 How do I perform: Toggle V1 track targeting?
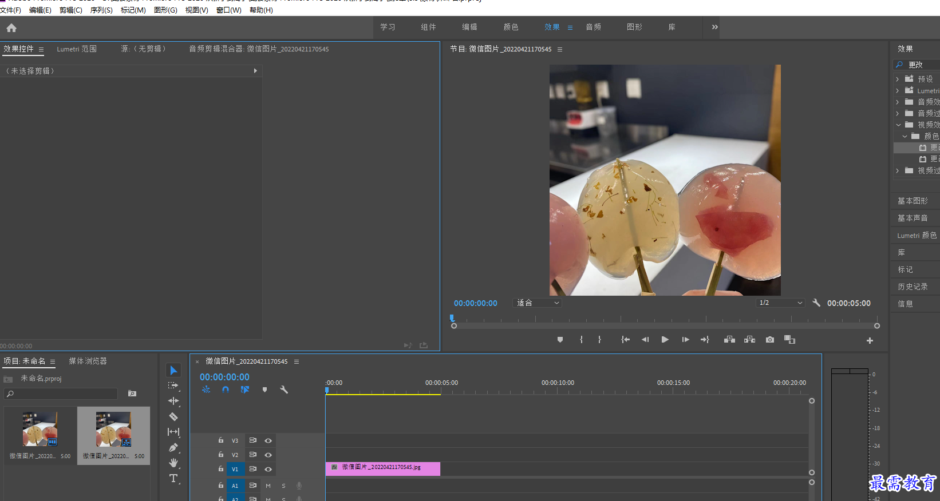click(x=235, y=470)
